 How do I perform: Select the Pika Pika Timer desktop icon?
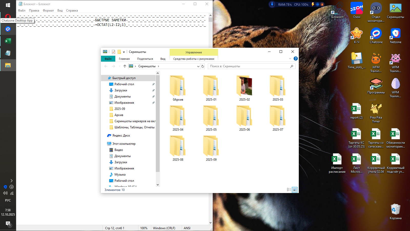tap(376, 113)
